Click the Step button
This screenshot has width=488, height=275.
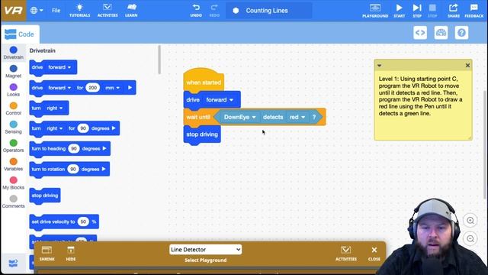pyautogui.click(x=417, y=11)
